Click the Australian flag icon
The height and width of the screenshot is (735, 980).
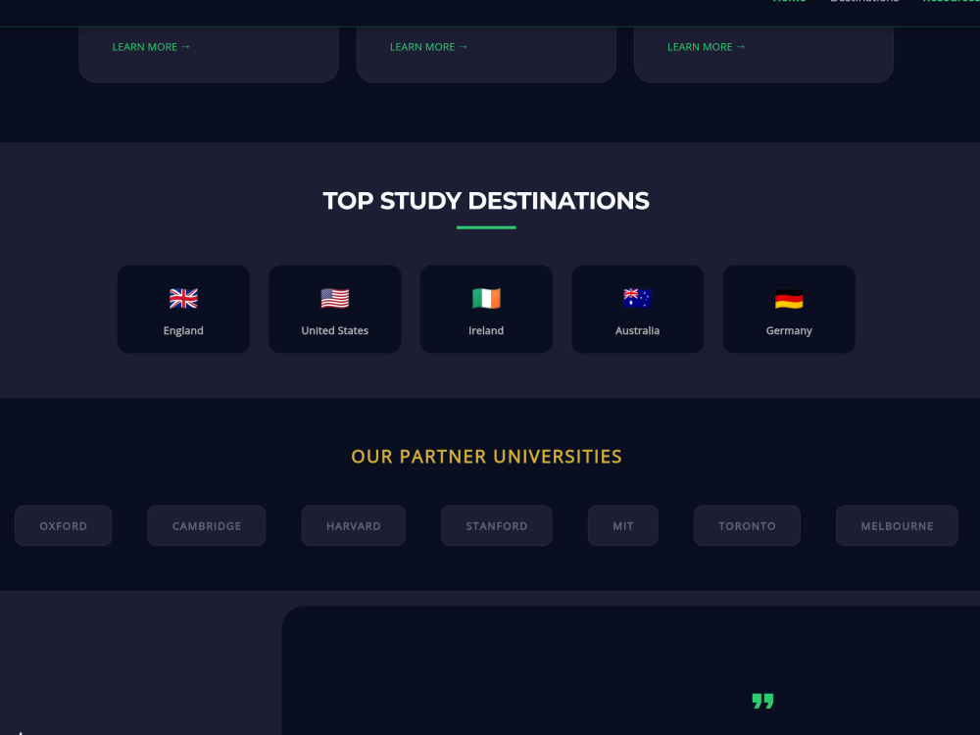[x=637, y=298]
